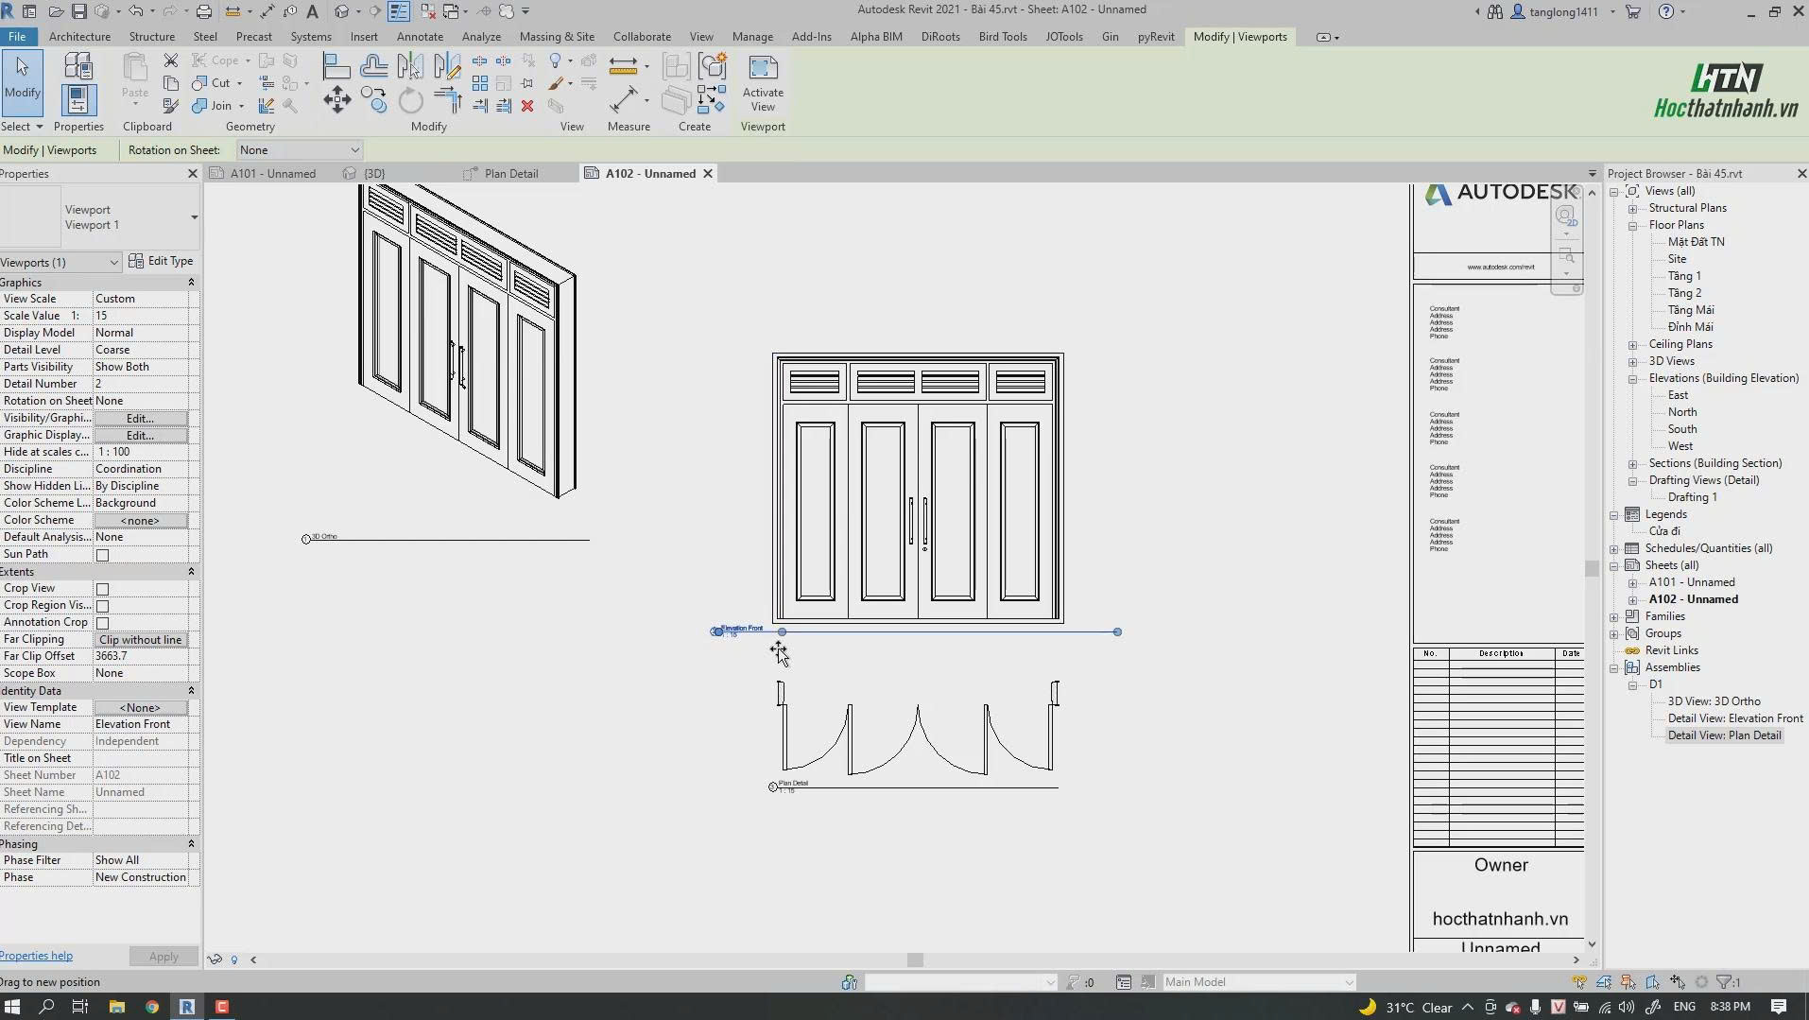Image resolution: width=1809 pixels, height=1020 pixels.
Task: Open the Properties help link
Action: pyautogui.click(x=36, y=957)
